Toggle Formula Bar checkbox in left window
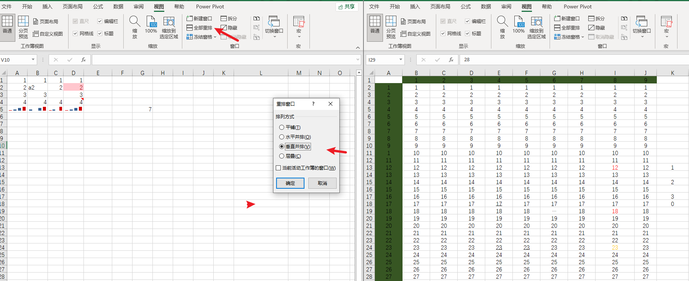The height and width of the screenshot is (281, 689). tap(100, 21)
